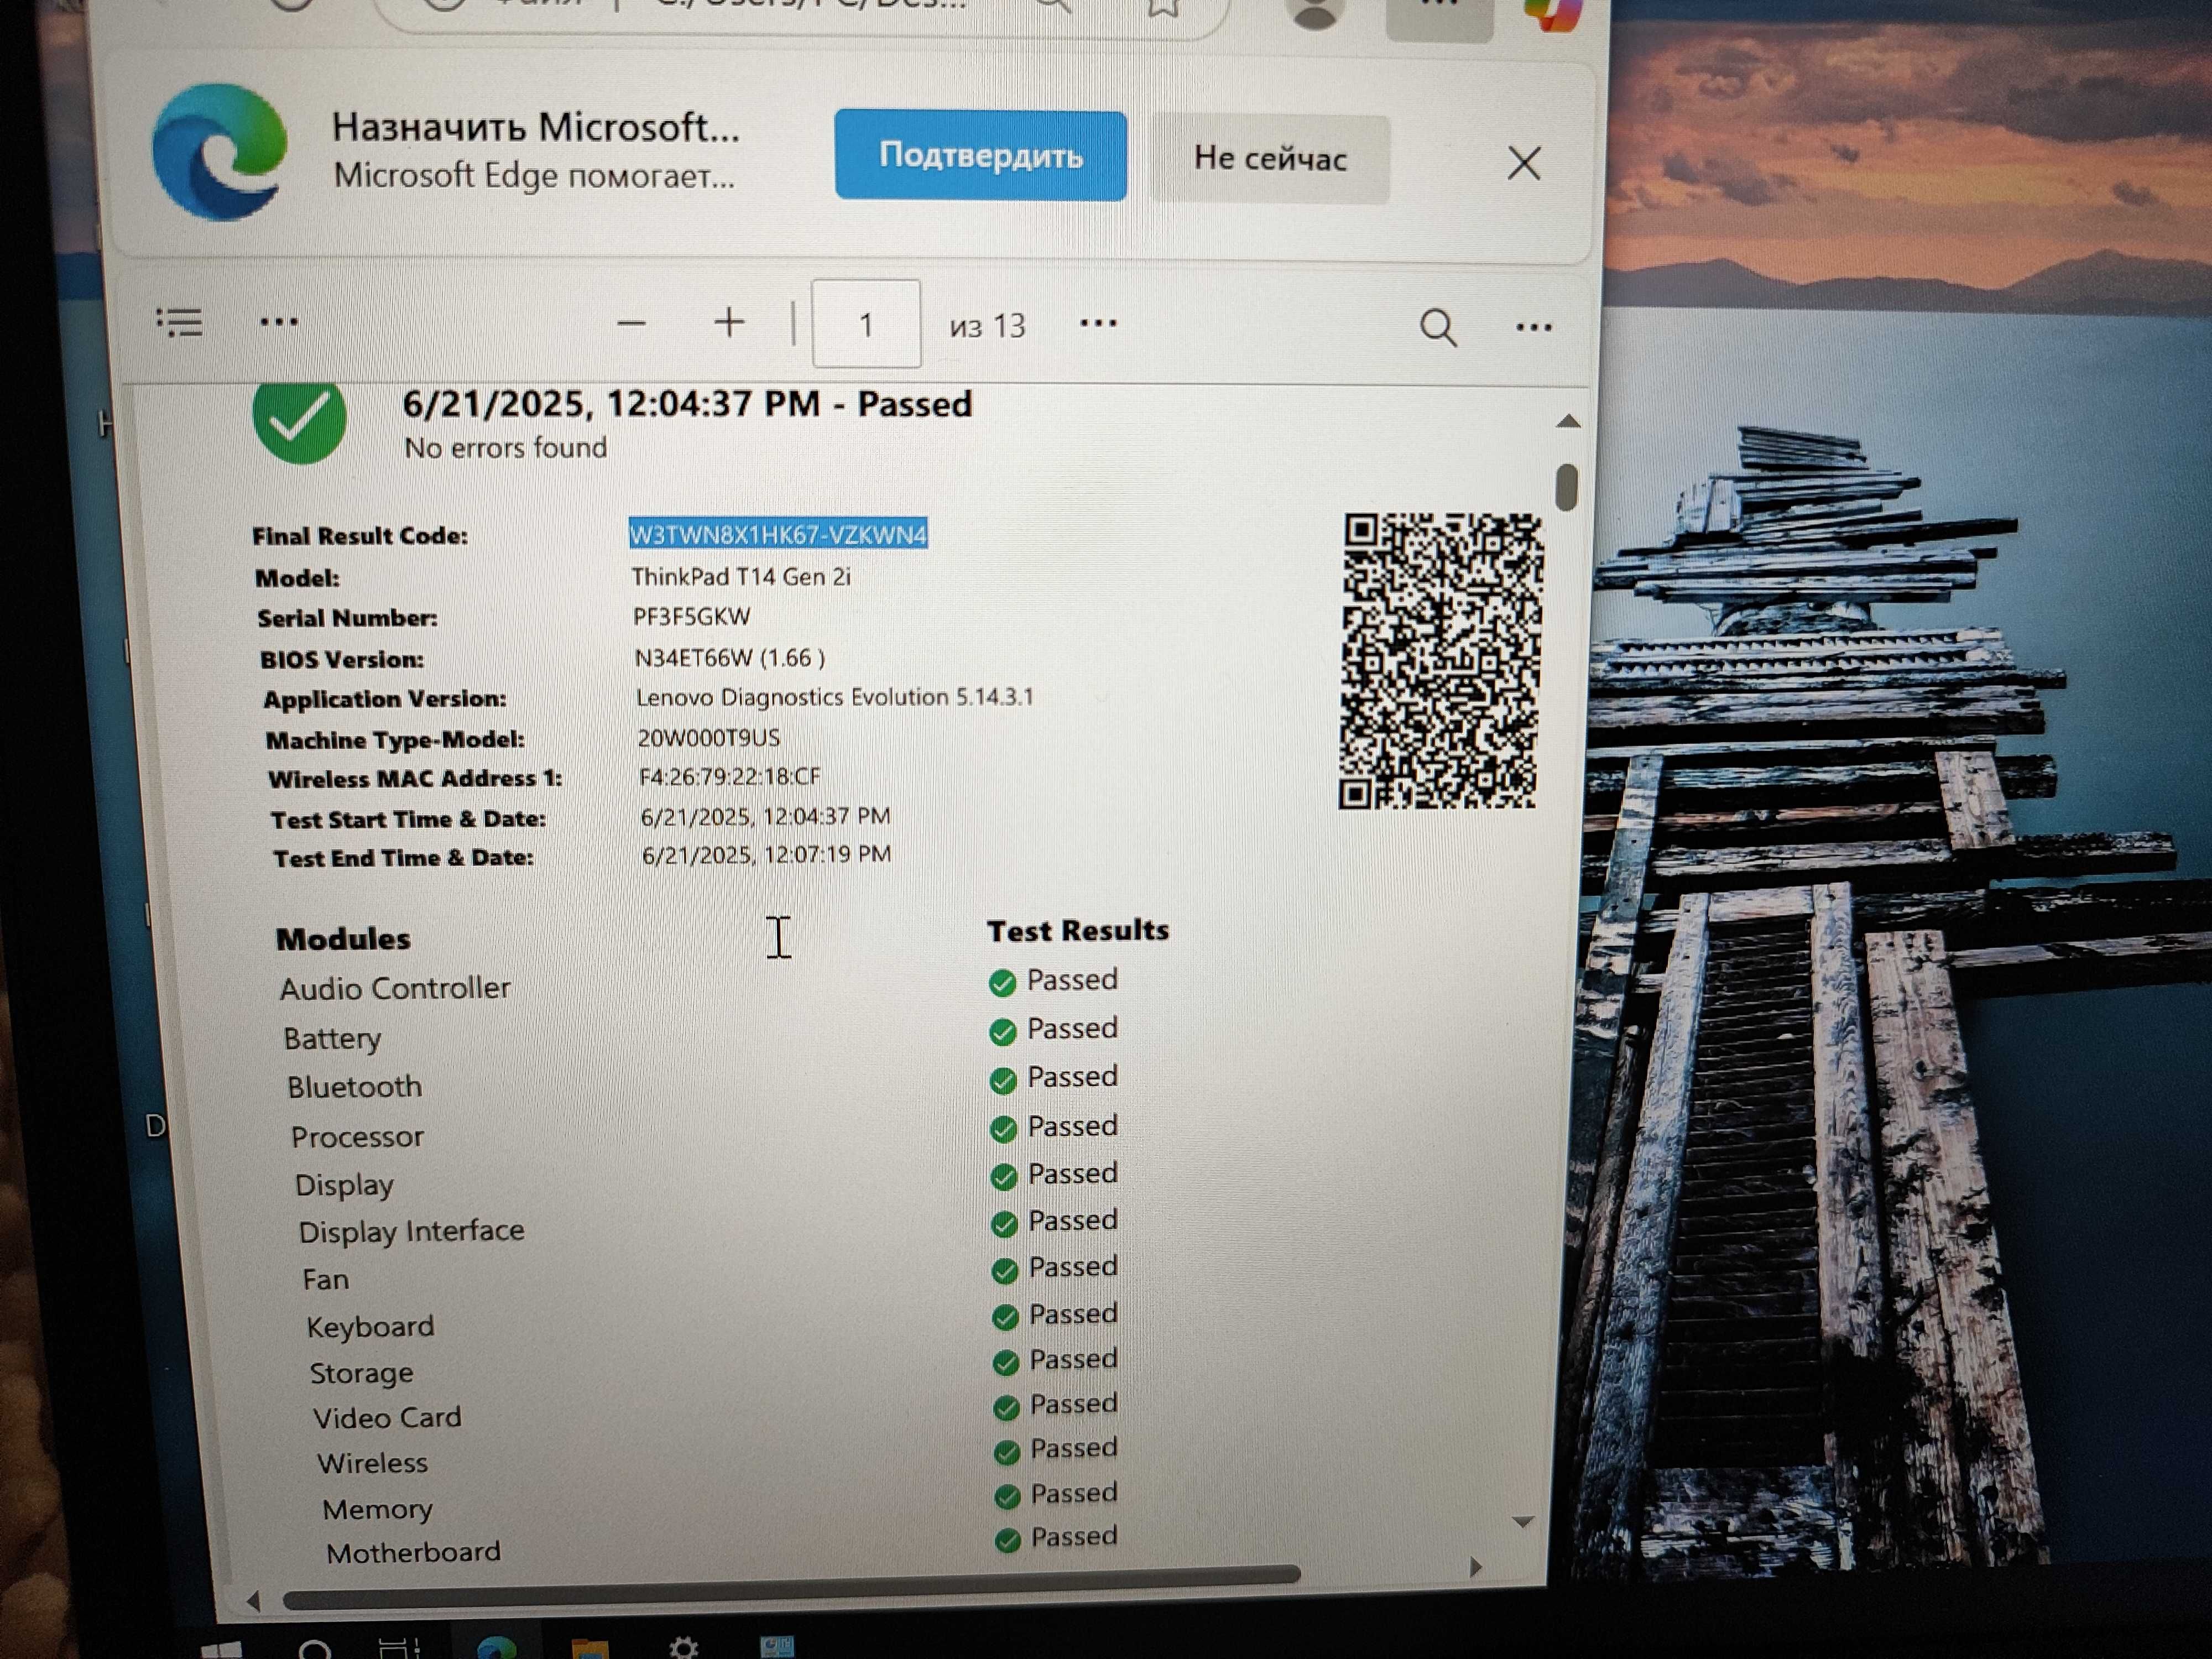Click the Keyboard module row
The width and height of the screenshot is (2212, 1659).
tap(370, 1327)
